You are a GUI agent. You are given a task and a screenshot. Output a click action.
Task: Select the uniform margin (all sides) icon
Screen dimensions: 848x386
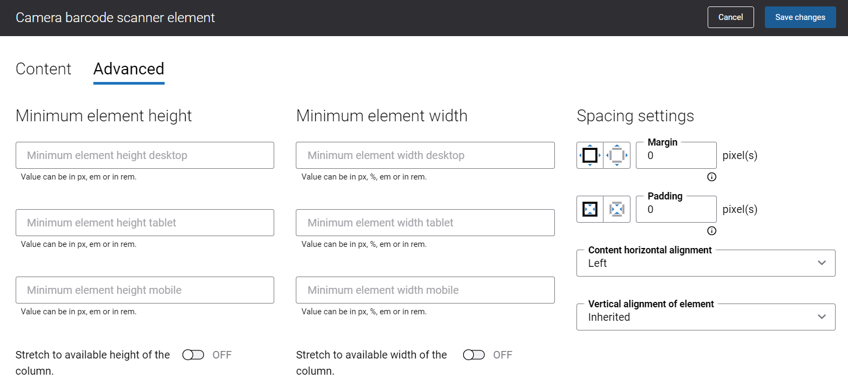click(590, 155)
